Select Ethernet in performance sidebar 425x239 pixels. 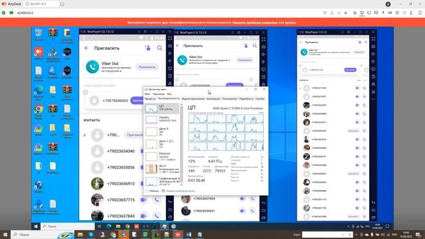pyautogui.click(x=162, y=157)
